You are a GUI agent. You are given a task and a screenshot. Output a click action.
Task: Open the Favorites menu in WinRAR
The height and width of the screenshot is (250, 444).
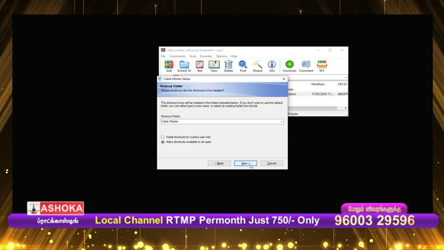point(206,56)
